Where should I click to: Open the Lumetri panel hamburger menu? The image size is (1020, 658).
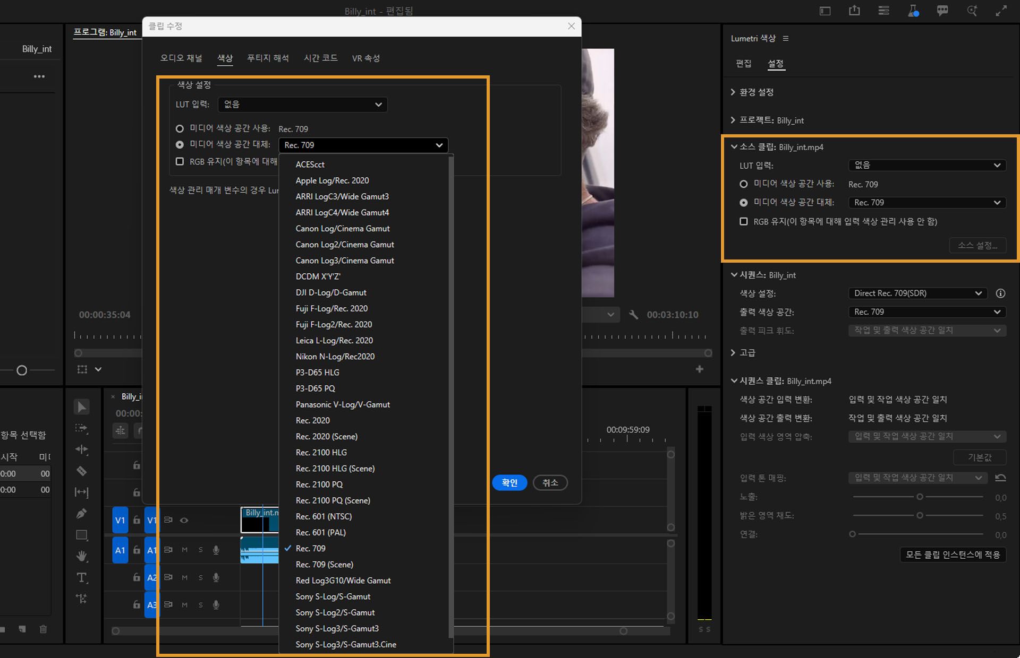tap(786, 38)
